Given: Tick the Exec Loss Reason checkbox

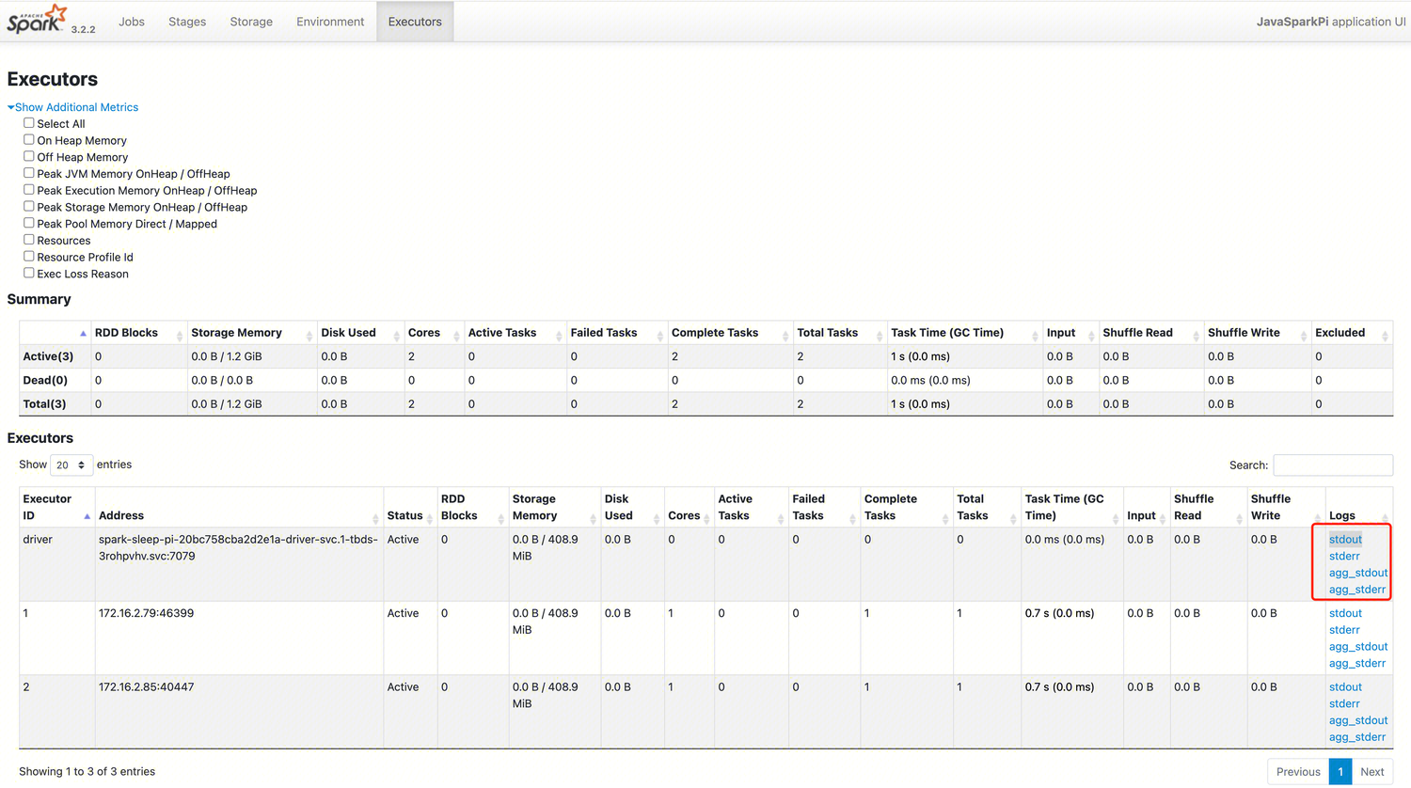Looking at the screenshot, I should [x=29, y=274].
